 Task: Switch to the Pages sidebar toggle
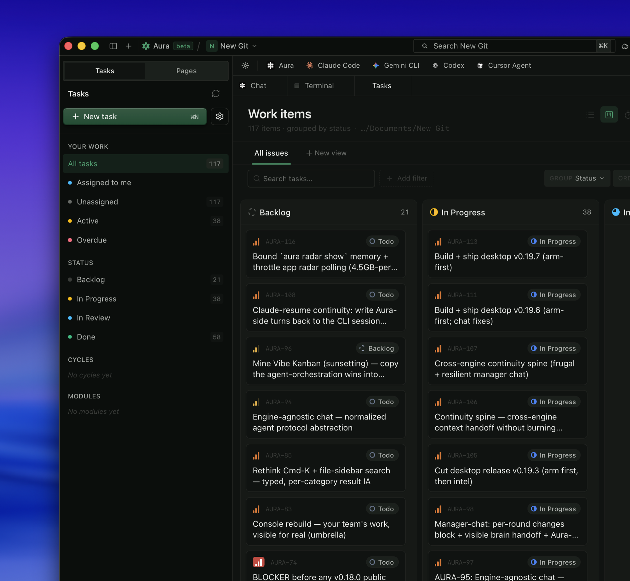click(186, 71)
